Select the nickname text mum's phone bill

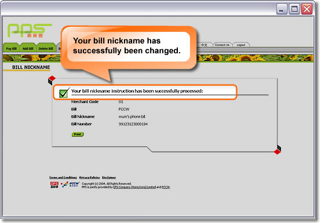(x=132, y=116)
